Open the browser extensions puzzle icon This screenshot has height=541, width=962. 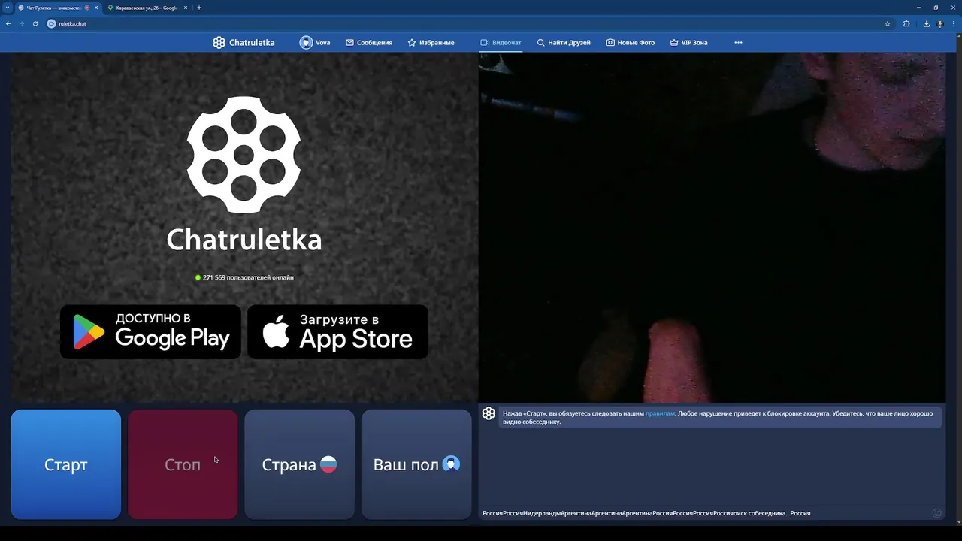(906, 23)
